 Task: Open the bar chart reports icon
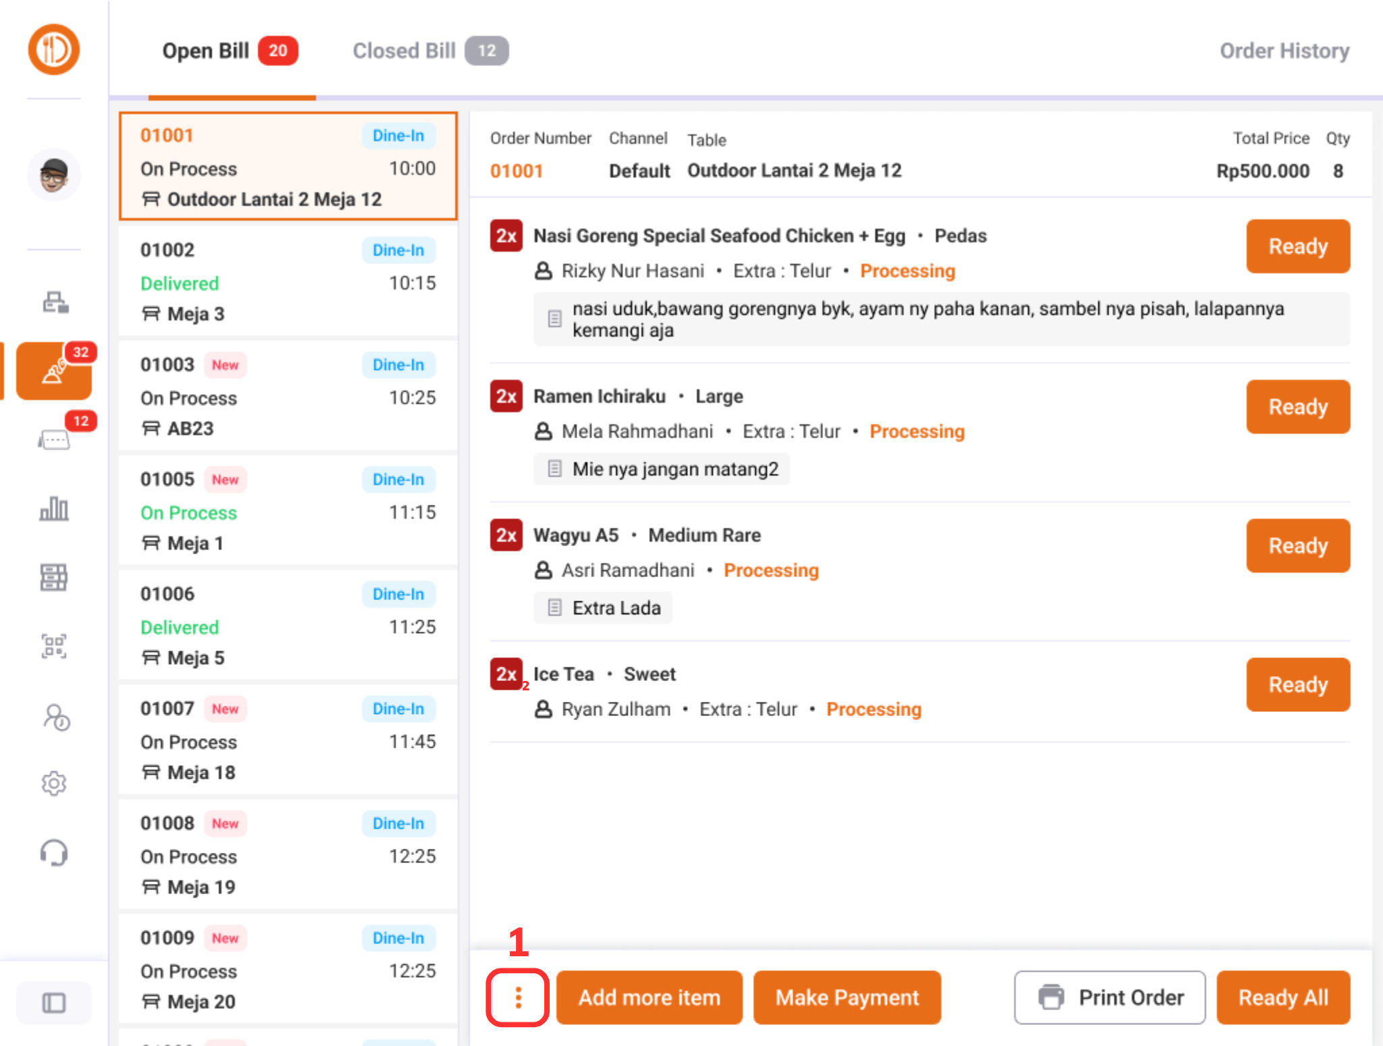point(54,509)
